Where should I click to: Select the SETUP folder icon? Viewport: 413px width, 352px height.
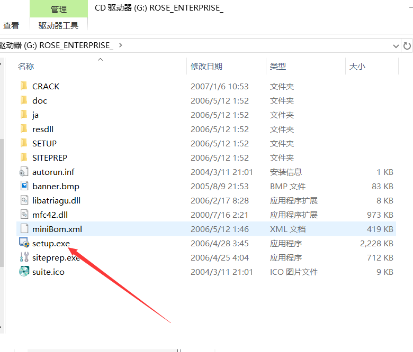coord(24,143)
